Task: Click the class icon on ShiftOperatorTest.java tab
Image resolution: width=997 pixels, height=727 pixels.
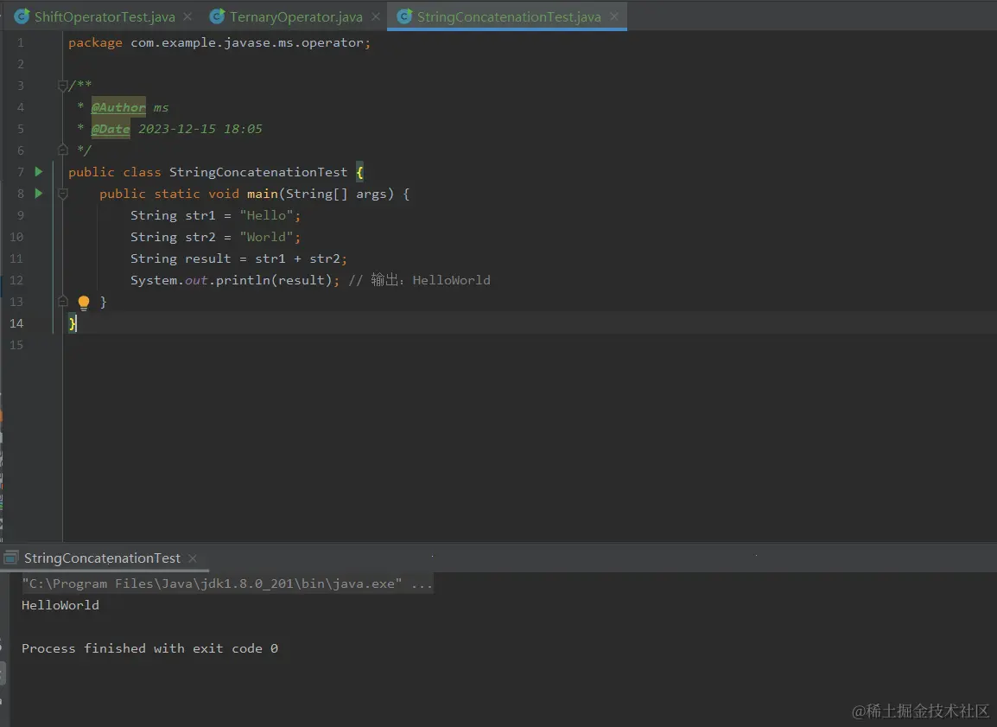Action: [x=22, y=16]
